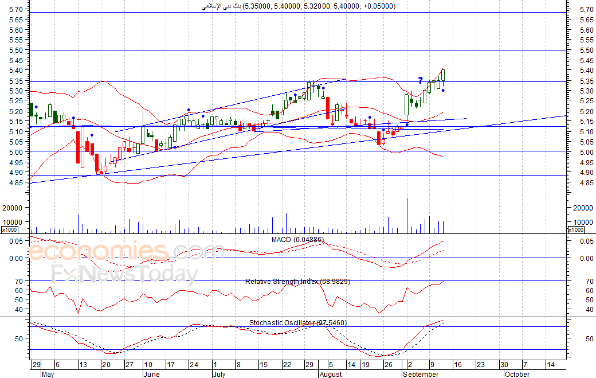
Task: Click date label 17 on time axis
Action: point(171,365)
